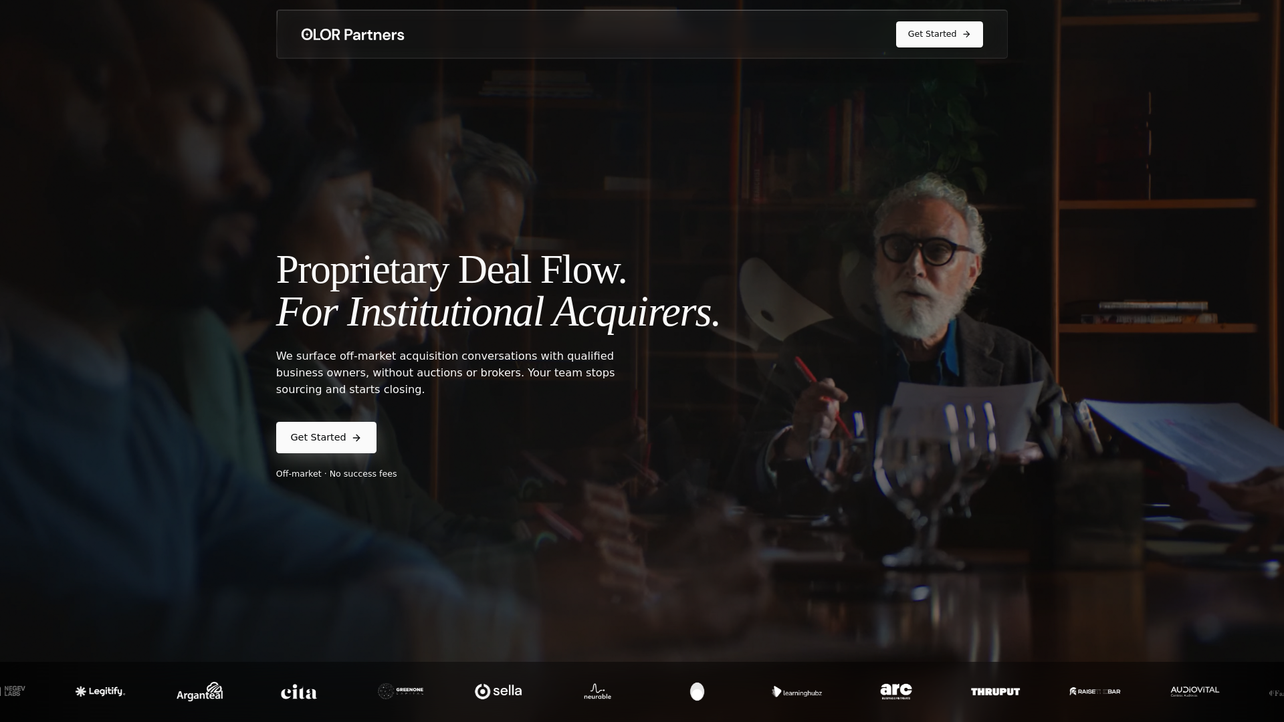Click the THRUPUT logo

click(995, 692)
